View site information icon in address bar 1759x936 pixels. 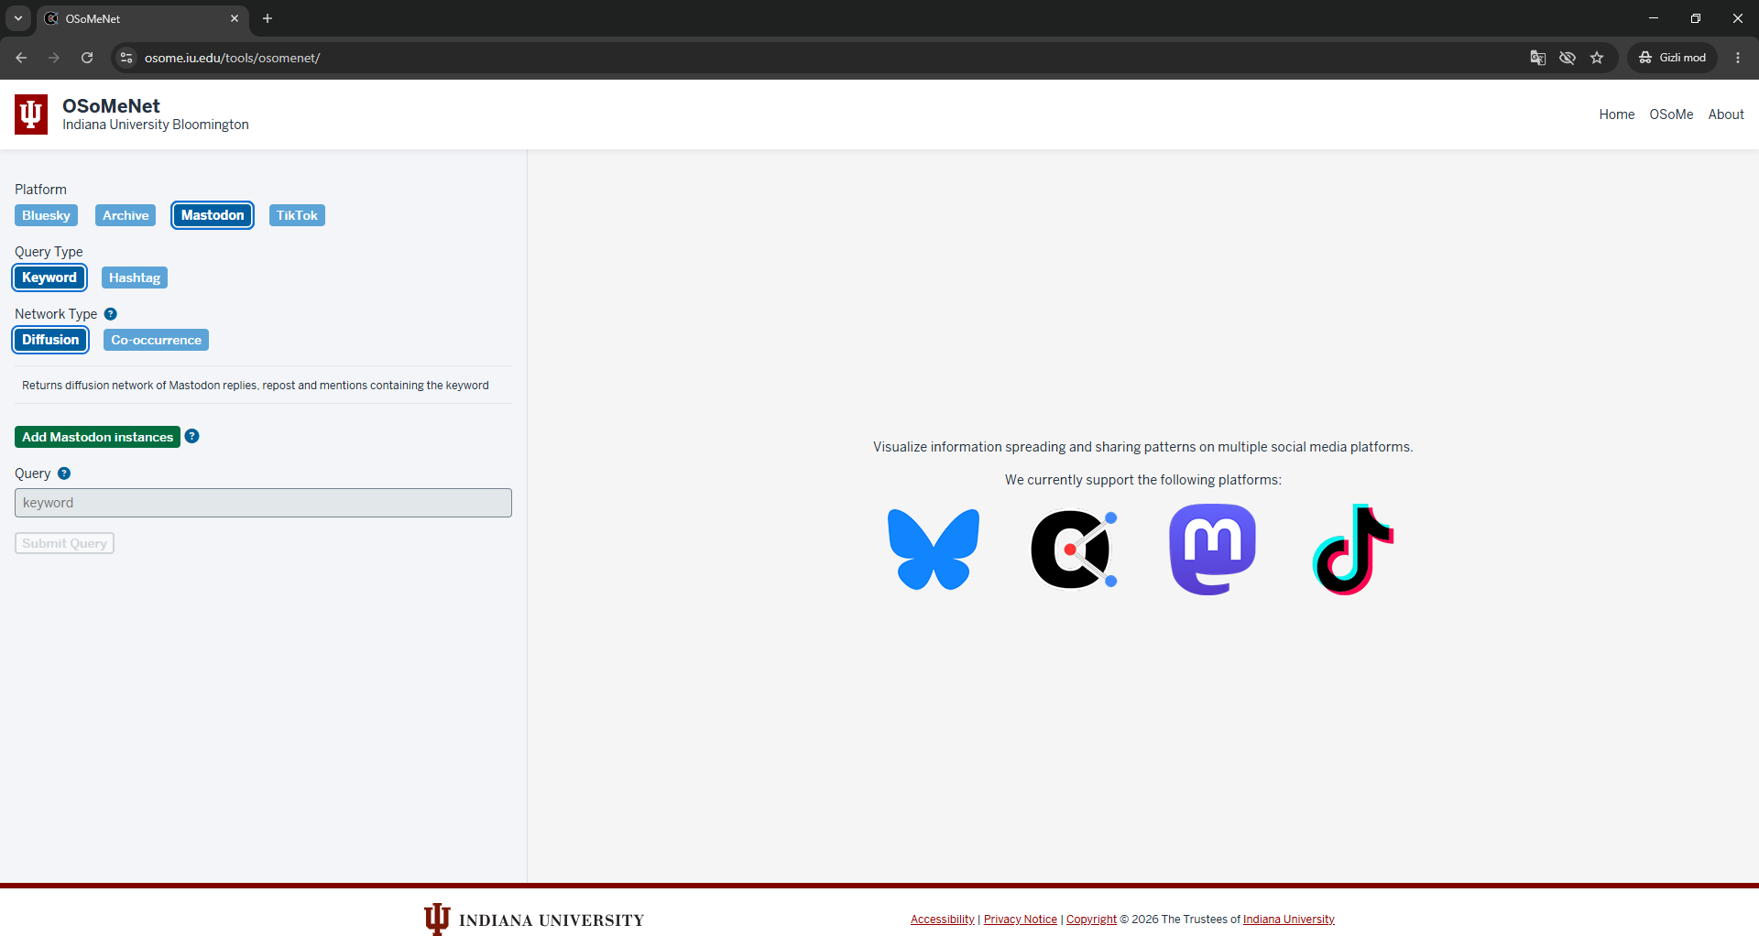127,58
